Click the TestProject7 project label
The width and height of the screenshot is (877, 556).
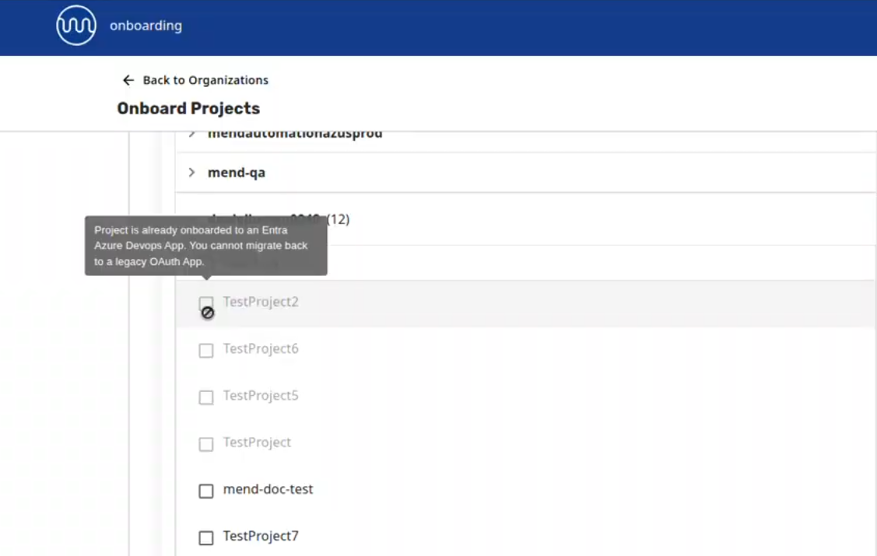[261, 536]
